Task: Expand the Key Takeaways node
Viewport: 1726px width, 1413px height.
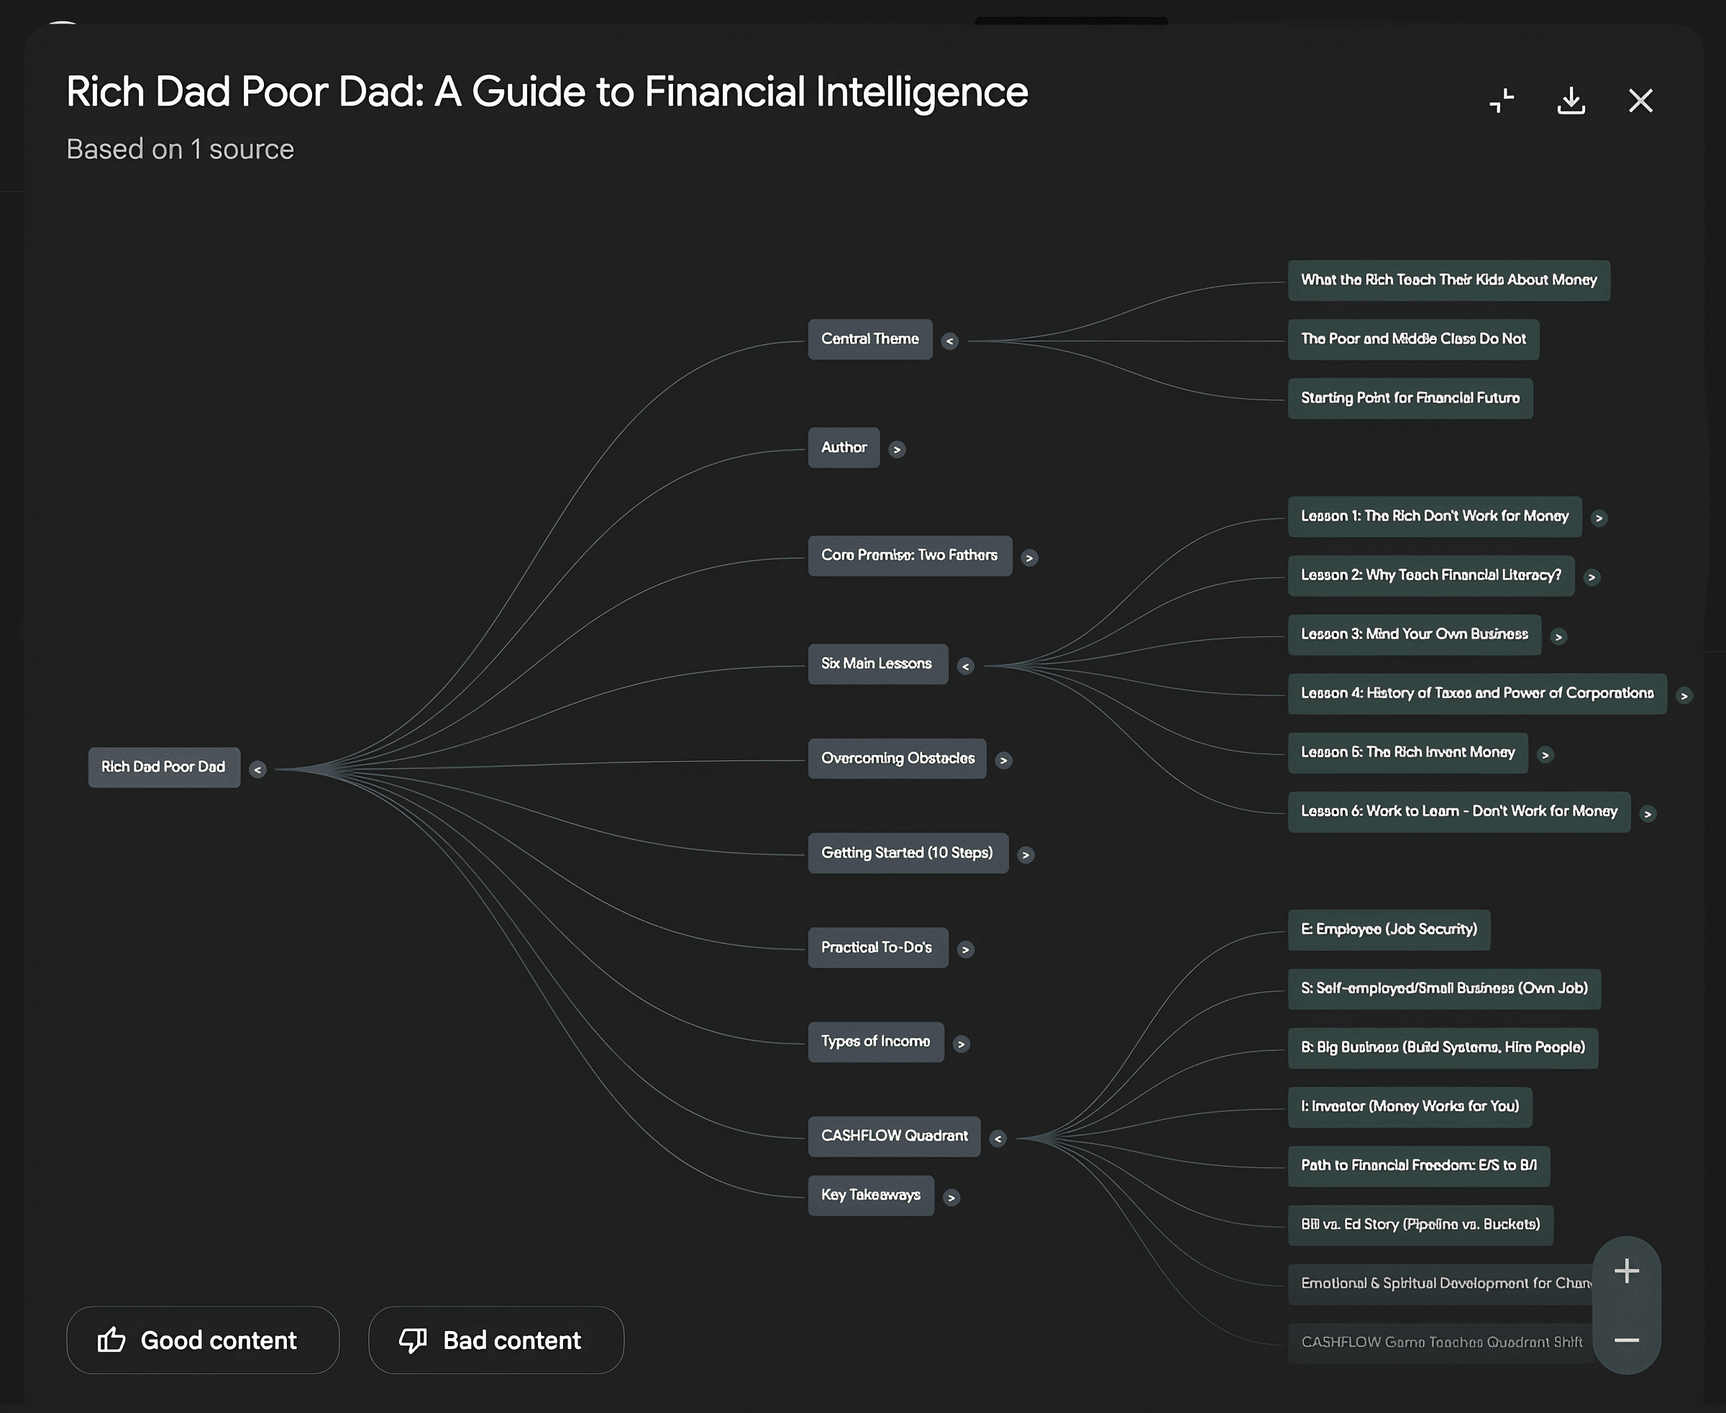Action: [x=951, y=1197]
